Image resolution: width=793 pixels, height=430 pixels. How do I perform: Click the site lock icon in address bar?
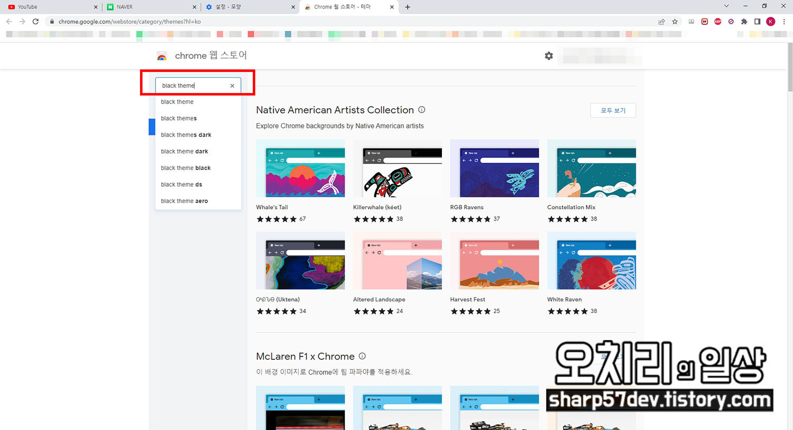click(51, 22)
